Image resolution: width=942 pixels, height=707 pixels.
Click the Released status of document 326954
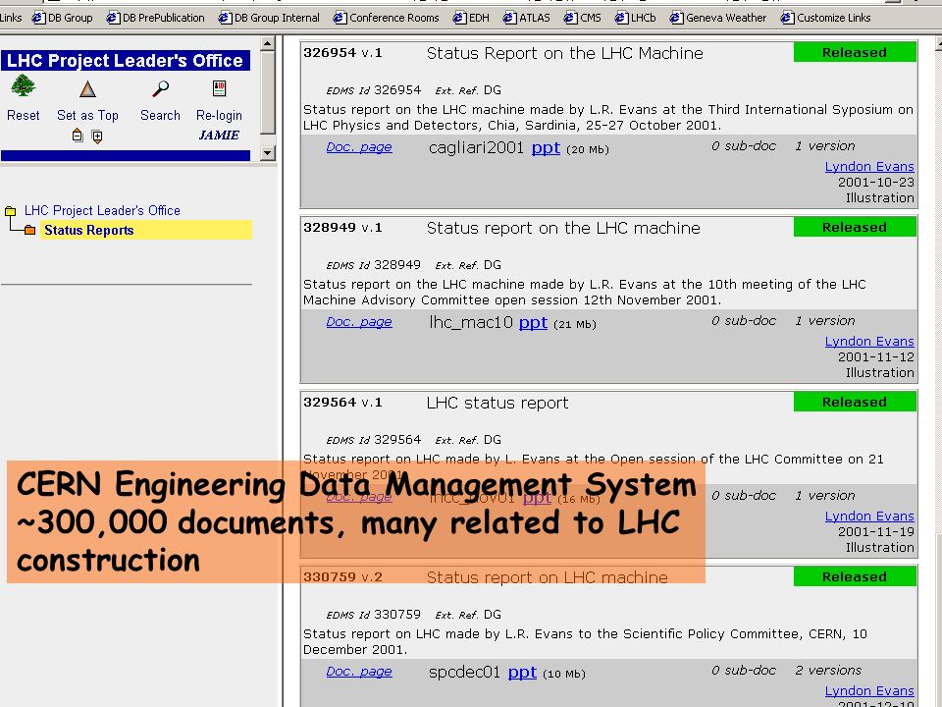tap(855, 52)
